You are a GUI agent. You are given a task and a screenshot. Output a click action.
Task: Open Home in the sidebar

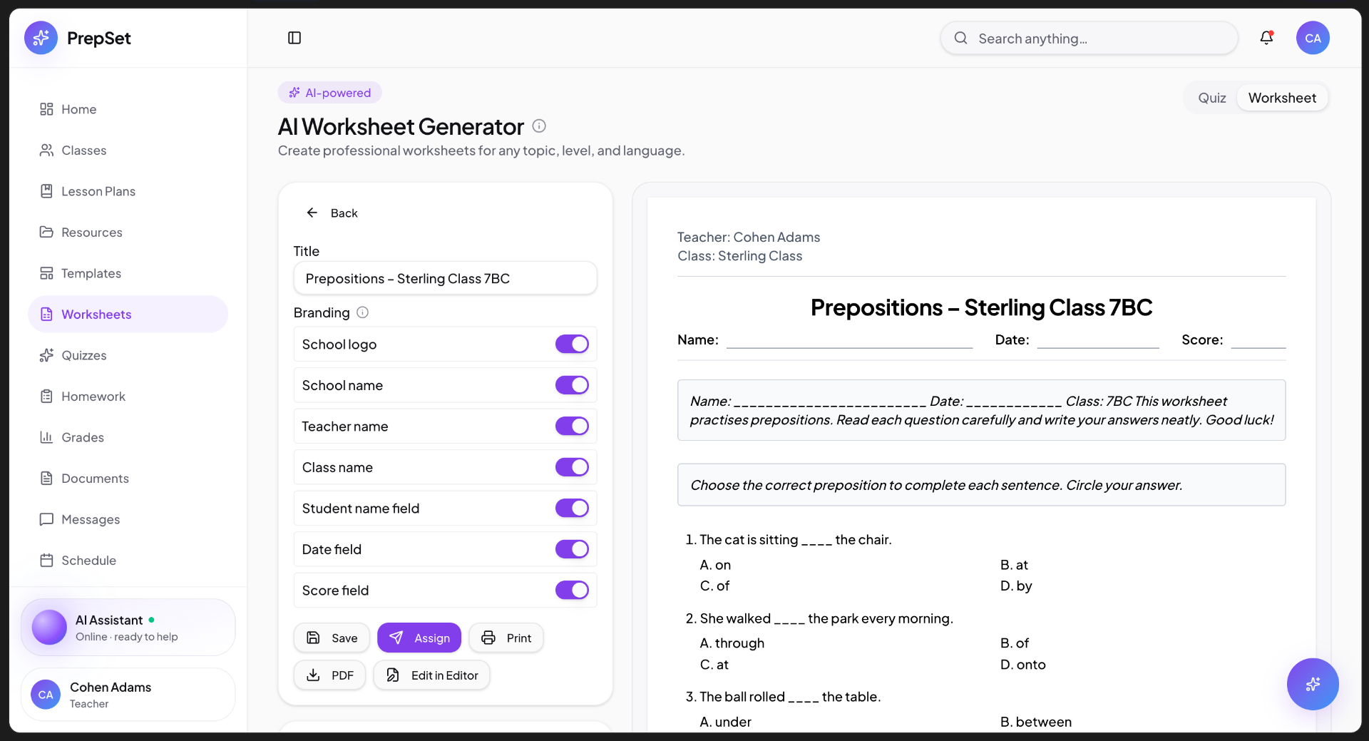point(128,109)
